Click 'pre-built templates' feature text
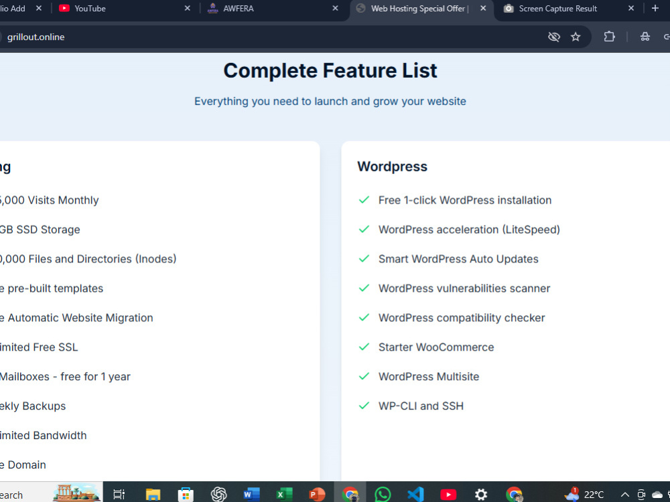The height and width of the screenshot is (502, 670). coord(56,288)
